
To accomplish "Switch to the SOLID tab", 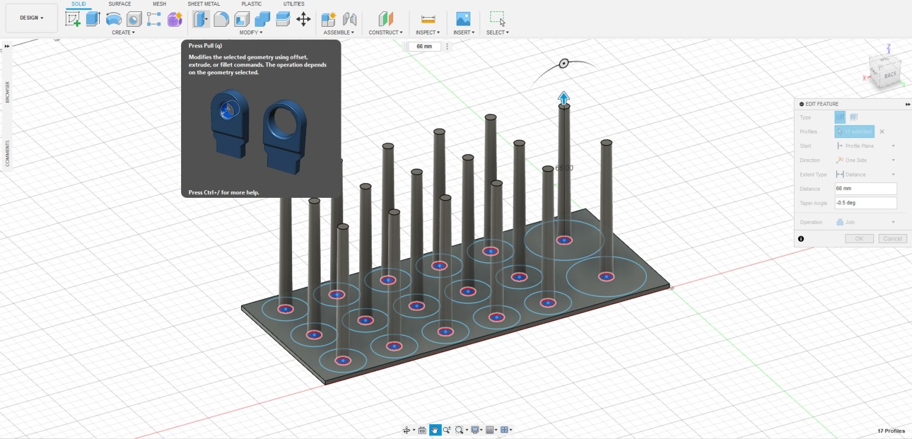I will [x=78, y=4].
